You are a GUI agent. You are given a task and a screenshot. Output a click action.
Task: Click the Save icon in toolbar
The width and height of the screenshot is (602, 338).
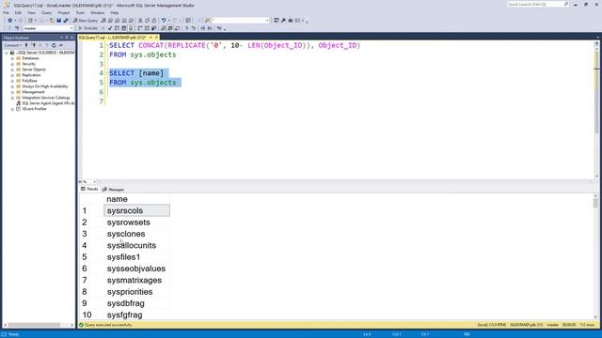(58, 21)
